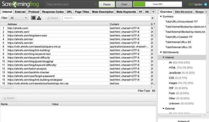Focus the URL input field
This screenshot has height=122, width=209.
click(x=71, y=4)
